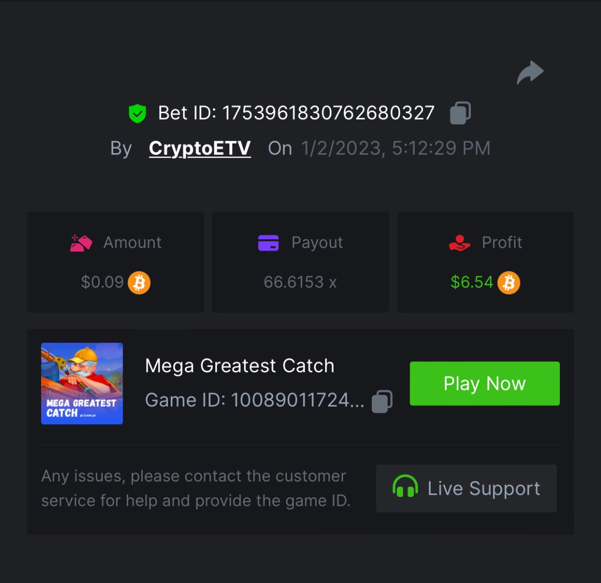This screenshot has width=601, height=583.
Task: Click the Amount gem icon
Action: click(81, 243)
